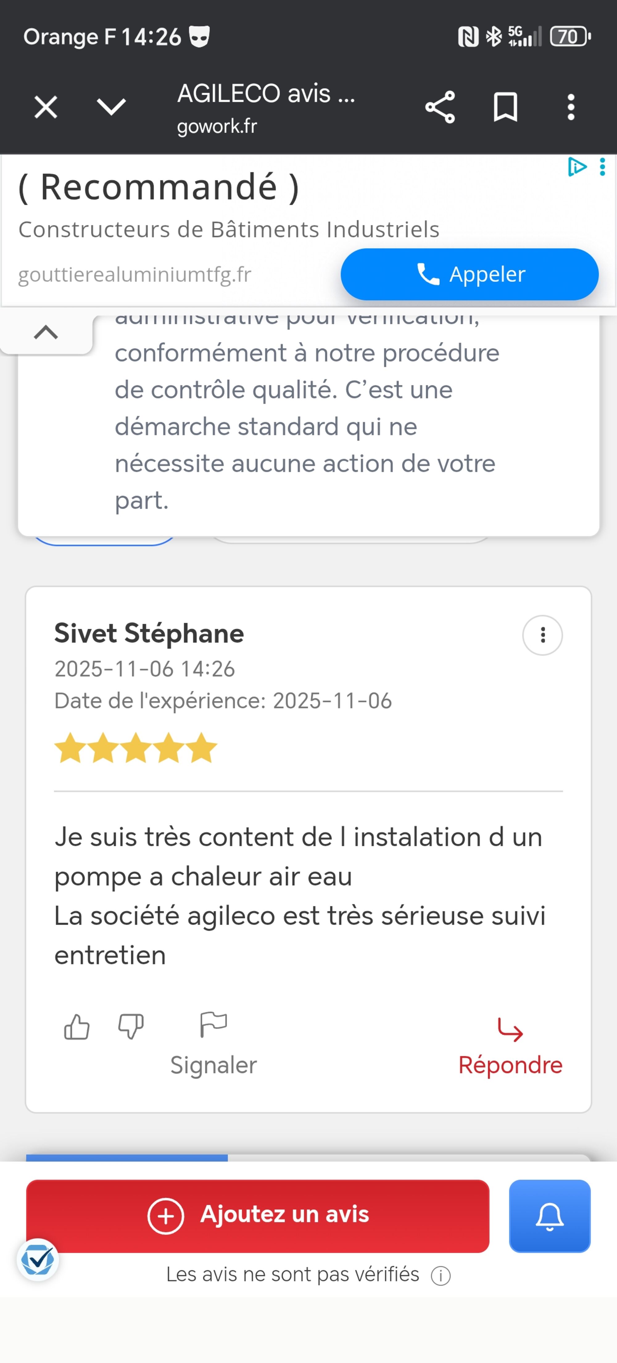Expand the browser tab dropdown chevron
This screenshot has height=1363, width=617.
(x=111, y=108)
